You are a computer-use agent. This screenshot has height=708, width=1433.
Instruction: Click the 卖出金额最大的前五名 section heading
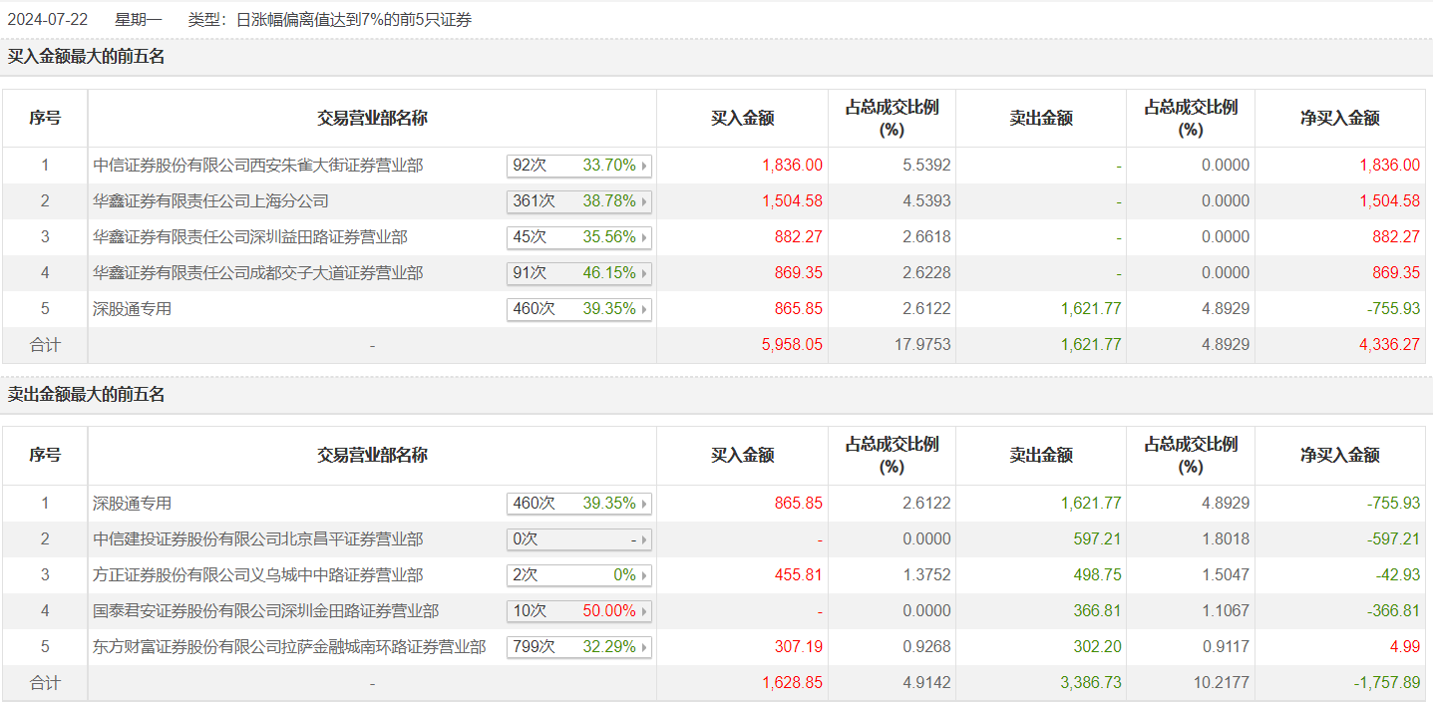(x=87, y=395)
